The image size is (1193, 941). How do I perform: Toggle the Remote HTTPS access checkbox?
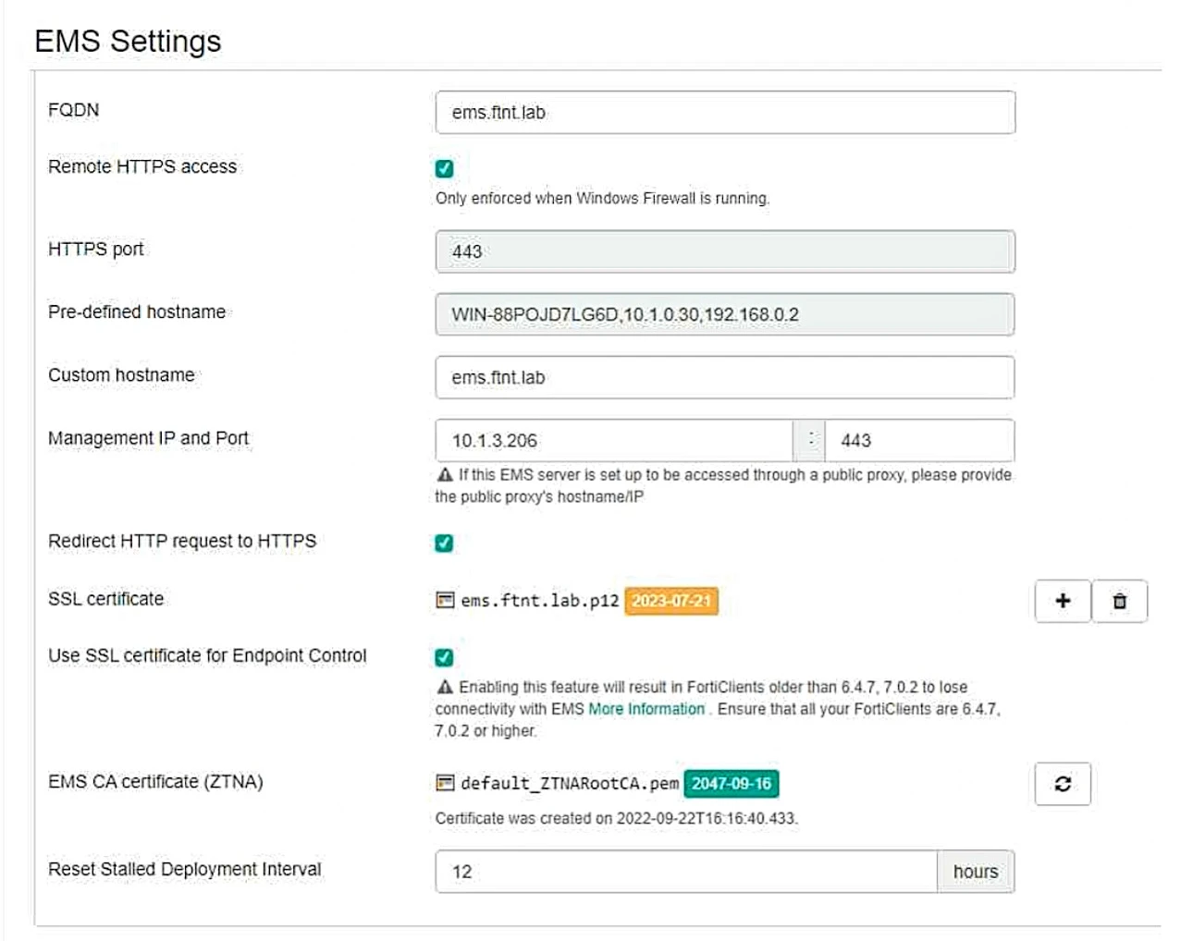(445, 168)
